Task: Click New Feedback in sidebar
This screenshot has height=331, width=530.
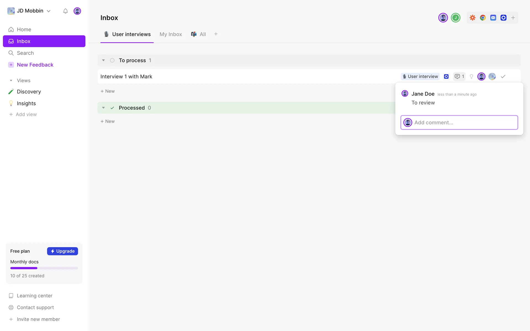Action: pos(35,65)
